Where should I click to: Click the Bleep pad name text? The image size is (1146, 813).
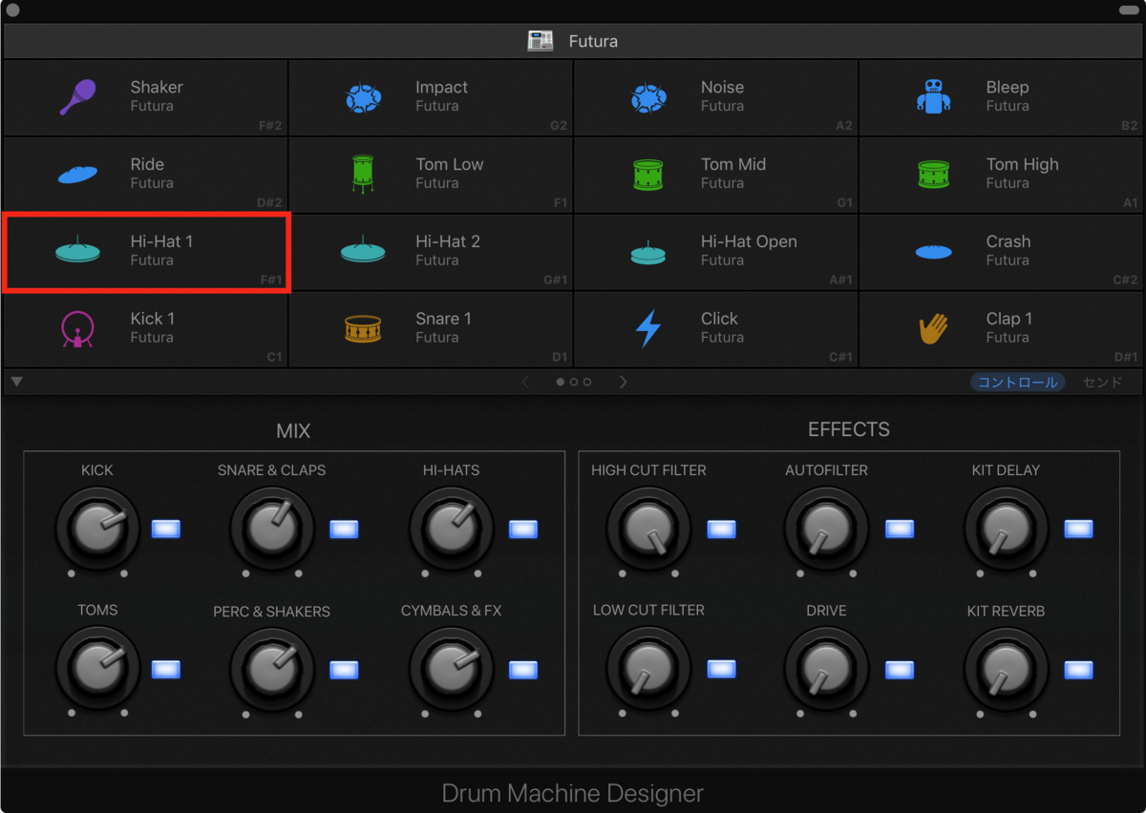coord(1008,87)
